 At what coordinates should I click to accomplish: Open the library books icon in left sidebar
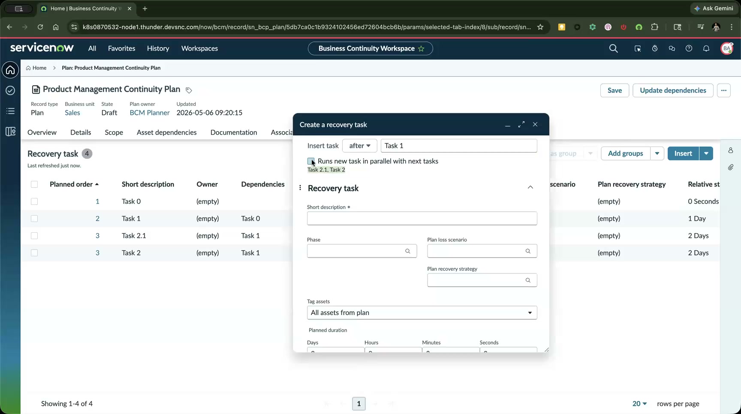click(x=10, y=132)
